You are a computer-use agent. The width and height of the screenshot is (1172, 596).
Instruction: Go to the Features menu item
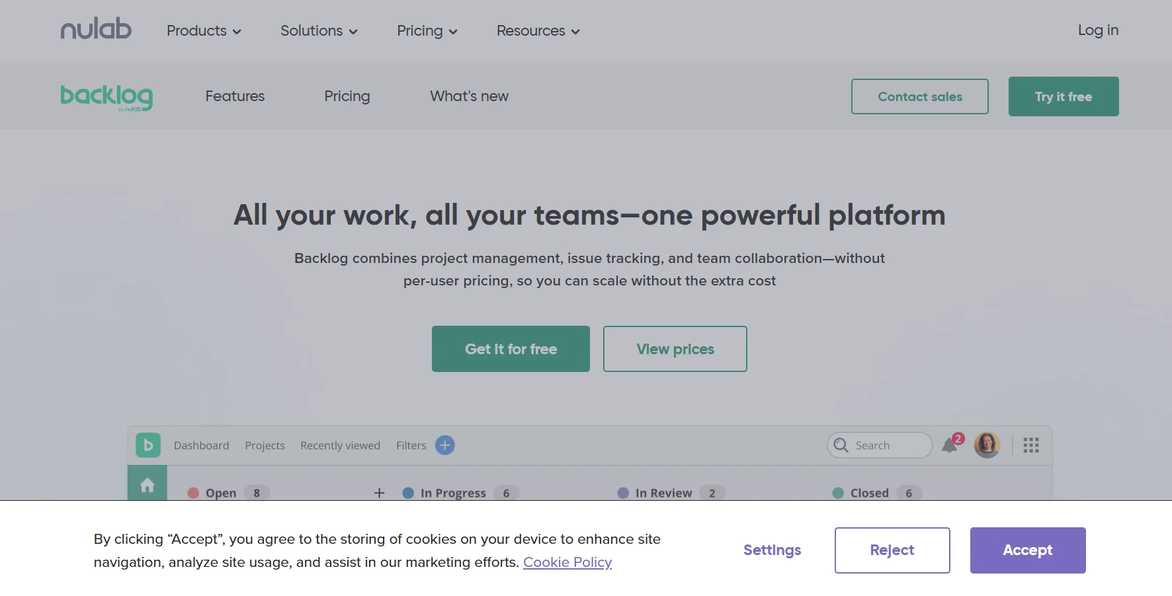[235, 96]
